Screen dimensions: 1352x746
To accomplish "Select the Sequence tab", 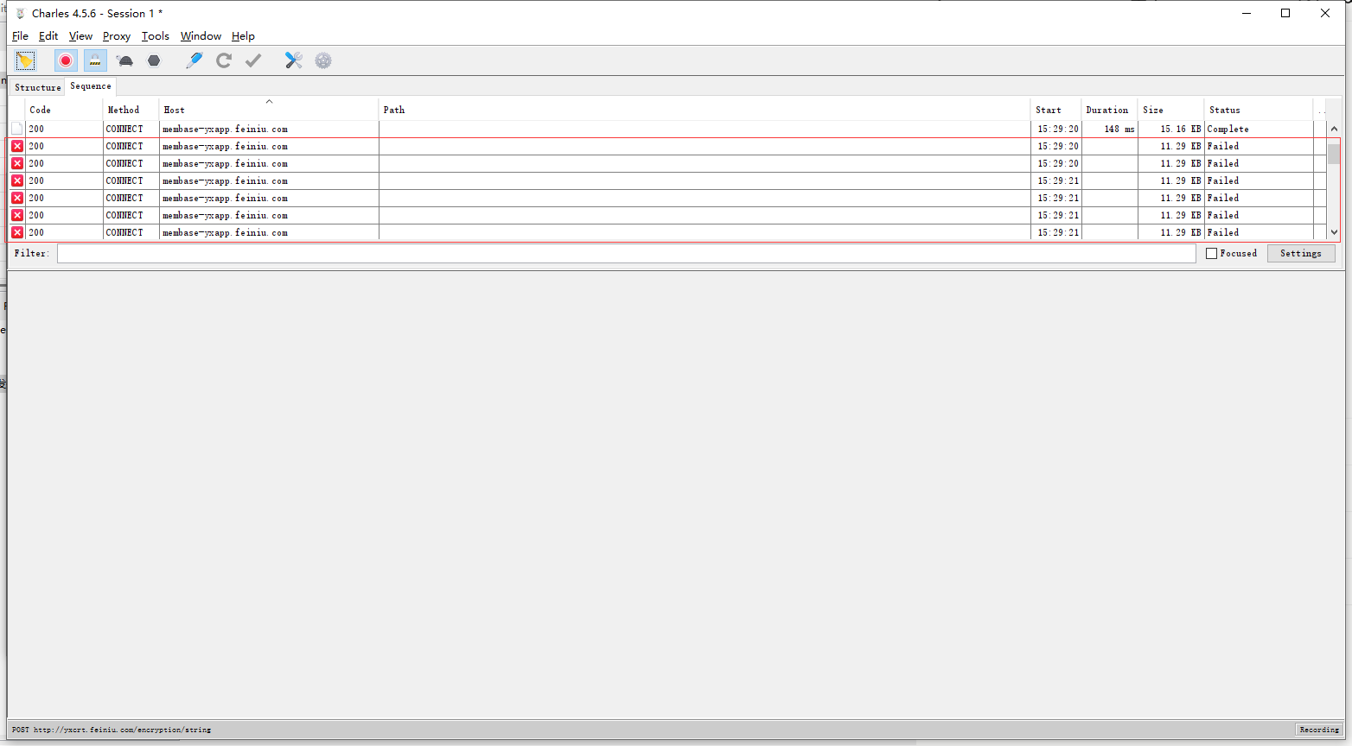I will click(91, 86).
